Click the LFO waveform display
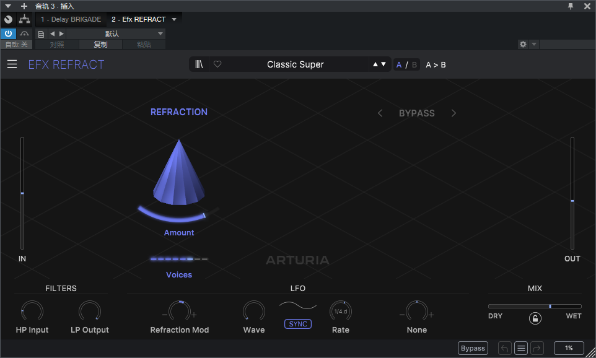 [x=298, y=305]
